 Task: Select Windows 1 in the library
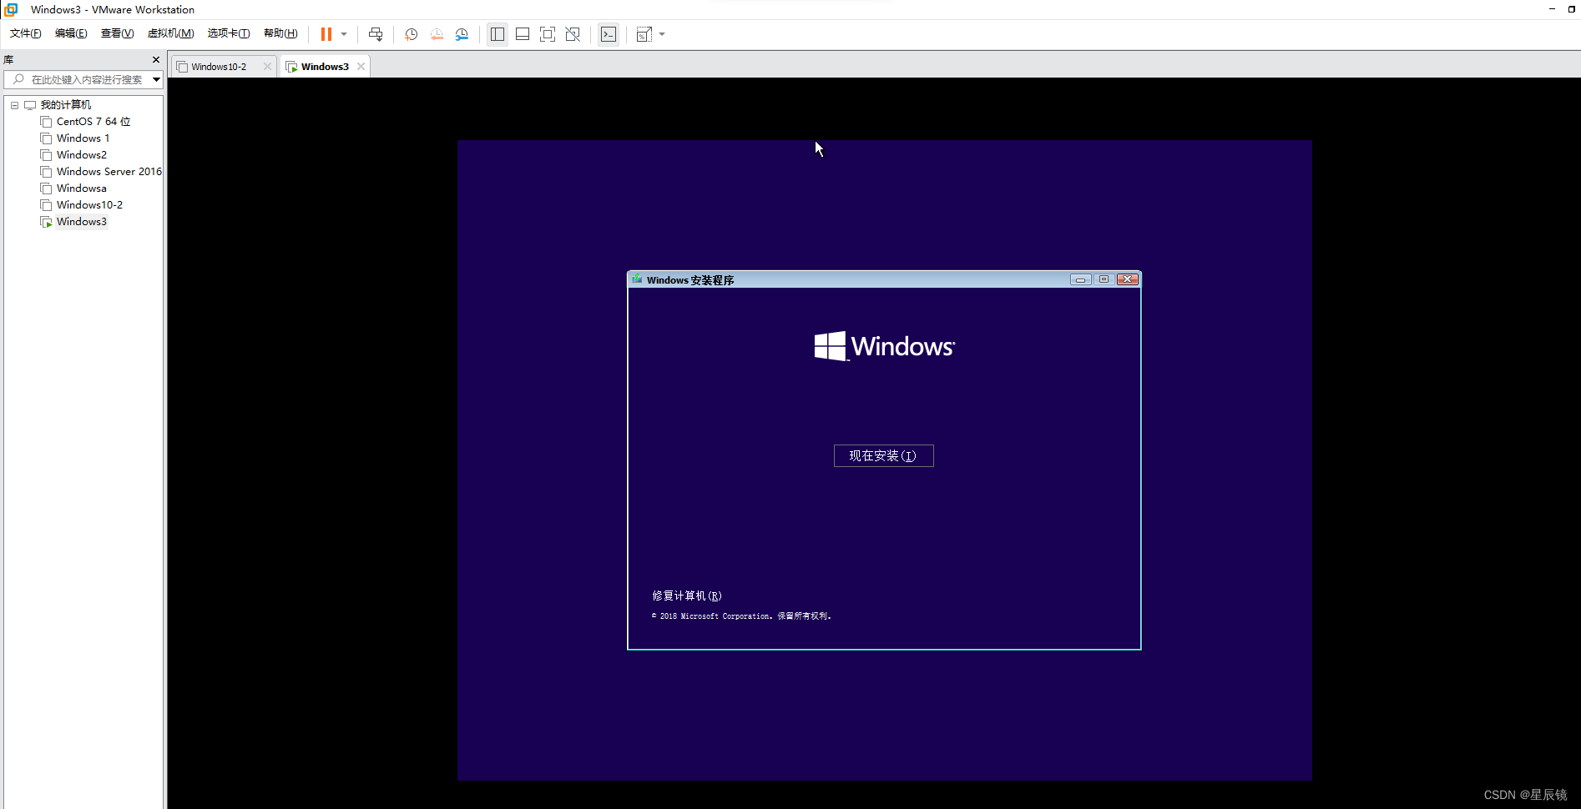coord(83,138)
